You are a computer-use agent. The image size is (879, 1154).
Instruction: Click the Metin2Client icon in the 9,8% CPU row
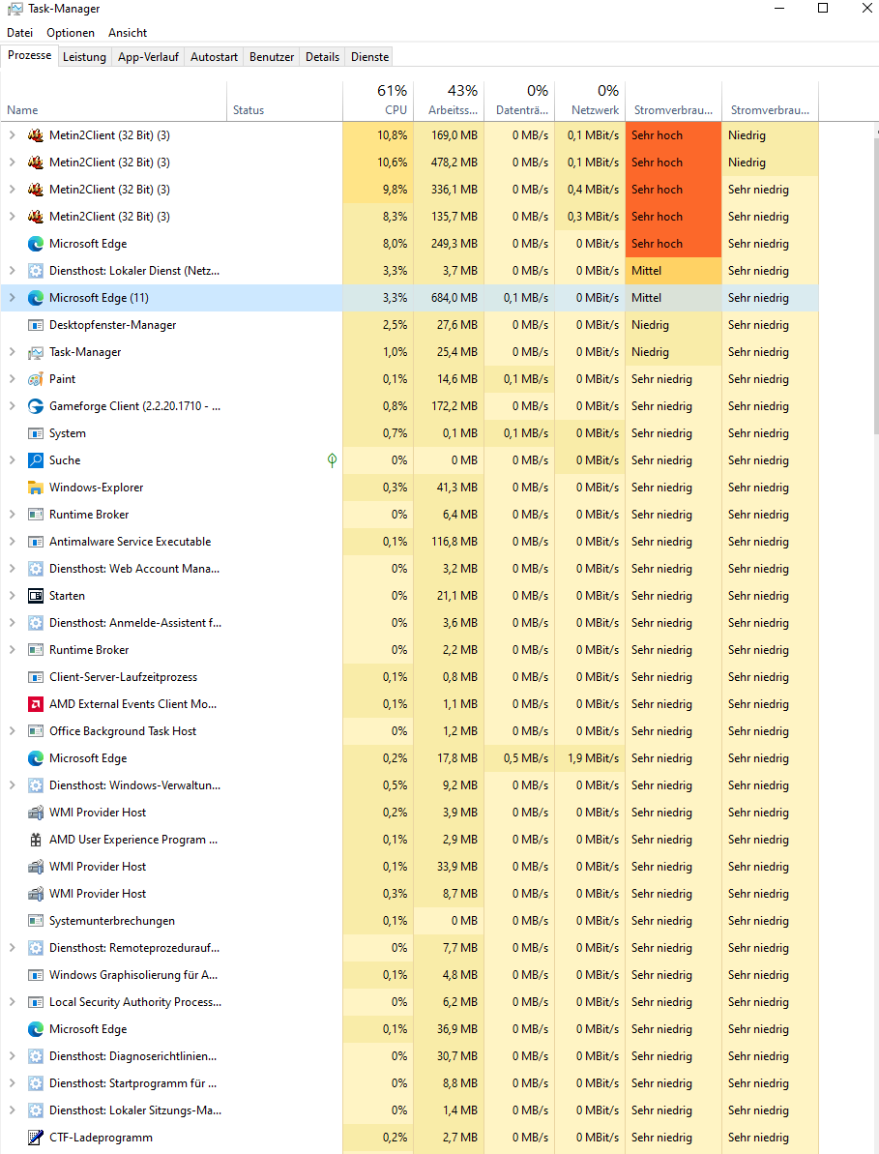coord(36,190)
